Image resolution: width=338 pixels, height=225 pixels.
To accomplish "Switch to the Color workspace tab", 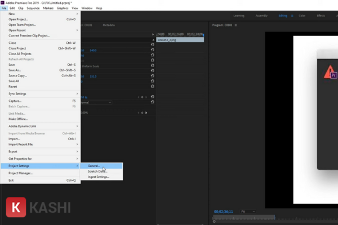I will pos(302,16).
